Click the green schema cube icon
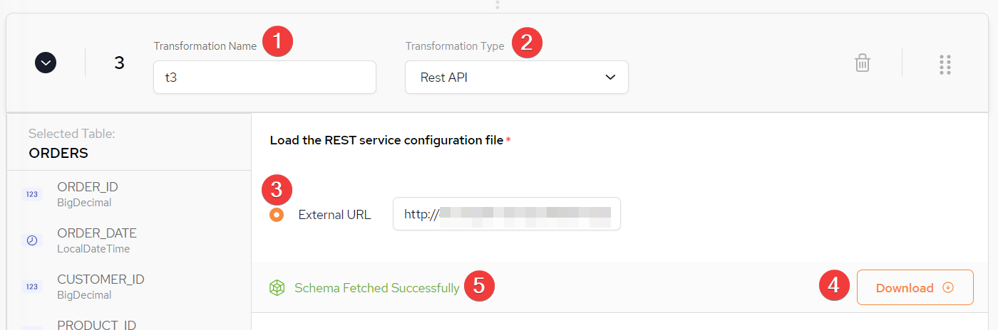The image size is (998, 330). 277,288
